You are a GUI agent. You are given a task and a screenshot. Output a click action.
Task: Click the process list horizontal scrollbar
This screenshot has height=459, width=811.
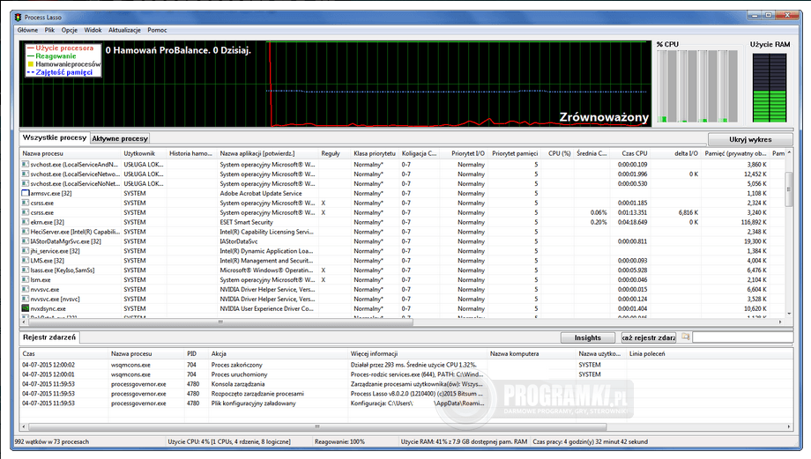[220, 322]
